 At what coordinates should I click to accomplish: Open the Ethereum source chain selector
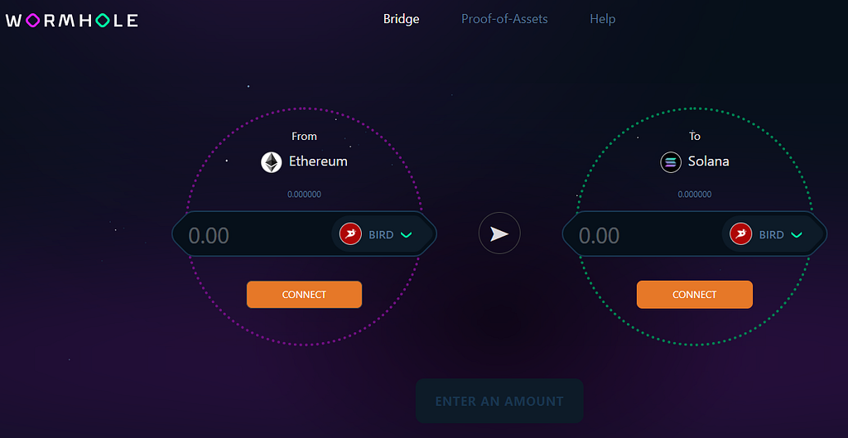tap(318, 161)
